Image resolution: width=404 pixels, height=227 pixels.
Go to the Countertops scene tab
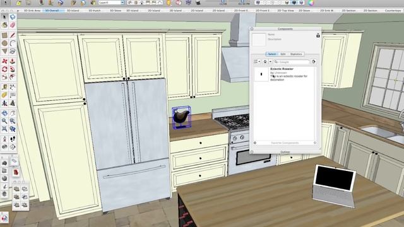[393, 11]
